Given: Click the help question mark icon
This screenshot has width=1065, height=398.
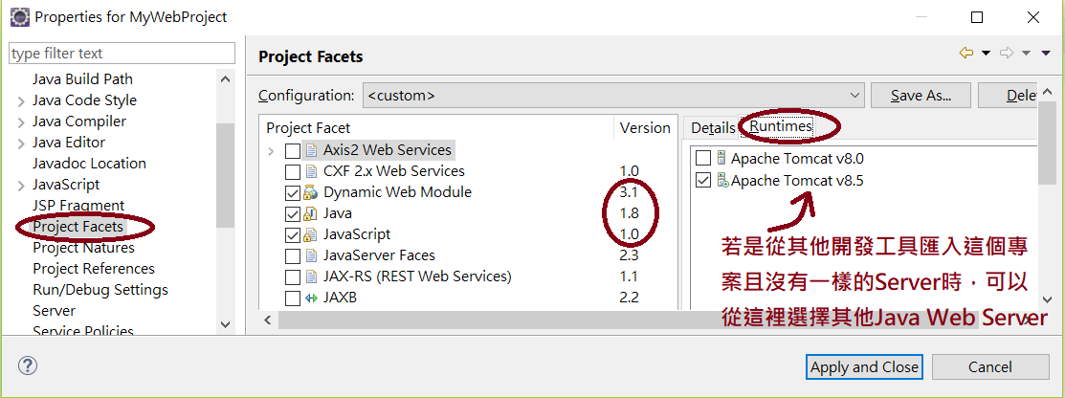Looking at the screenshot, I should point(27,366).
